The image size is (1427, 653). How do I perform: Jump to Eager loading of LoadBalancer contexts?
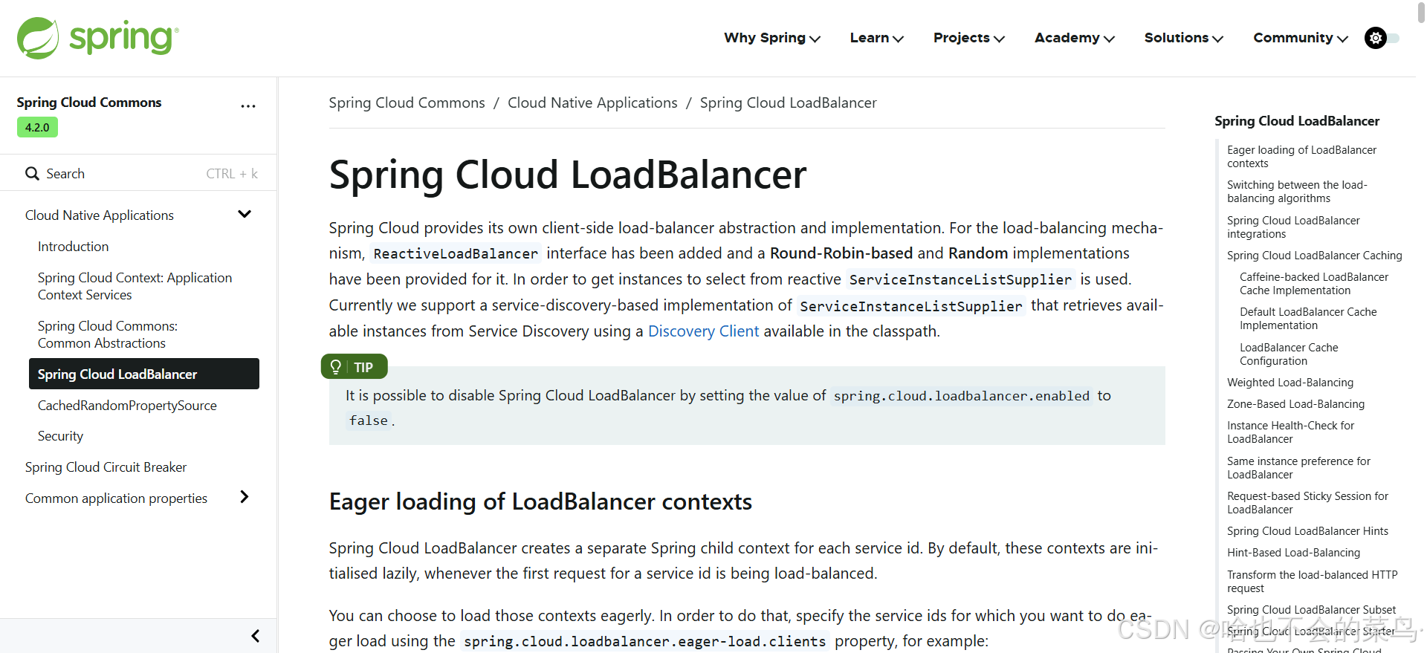tap(1301, 157)
